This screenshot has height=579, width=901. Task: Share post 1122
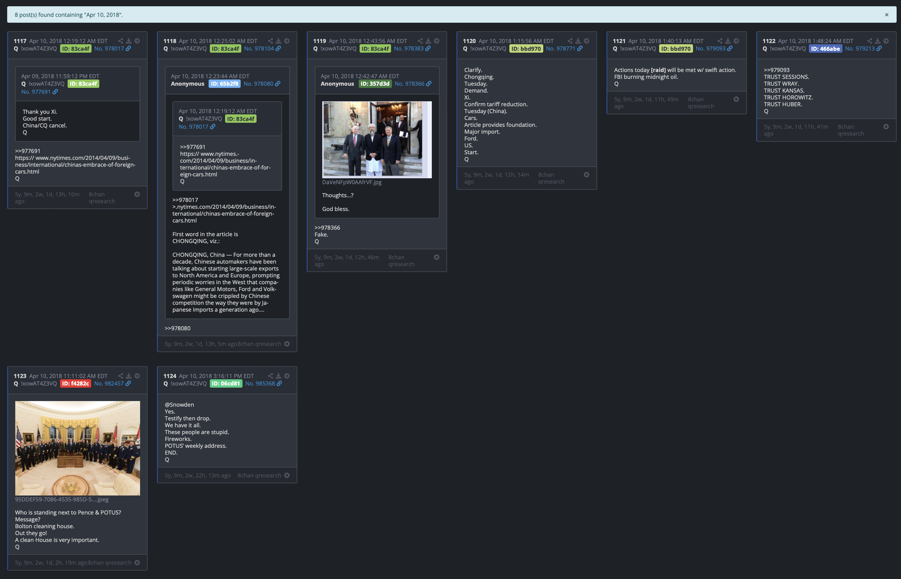[870, 41]
